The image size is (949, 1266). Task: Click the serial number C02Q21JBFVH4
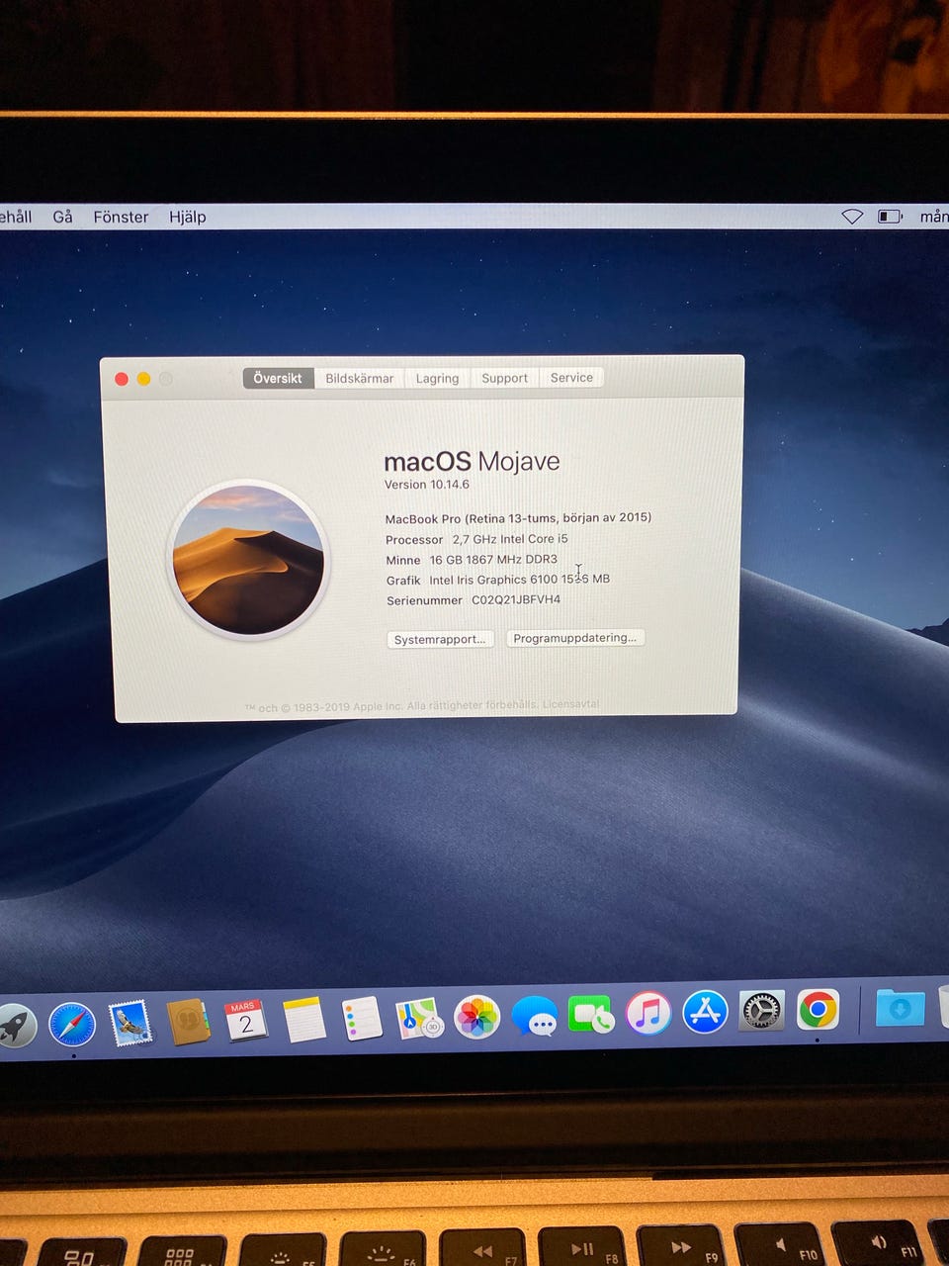(516, 599)
